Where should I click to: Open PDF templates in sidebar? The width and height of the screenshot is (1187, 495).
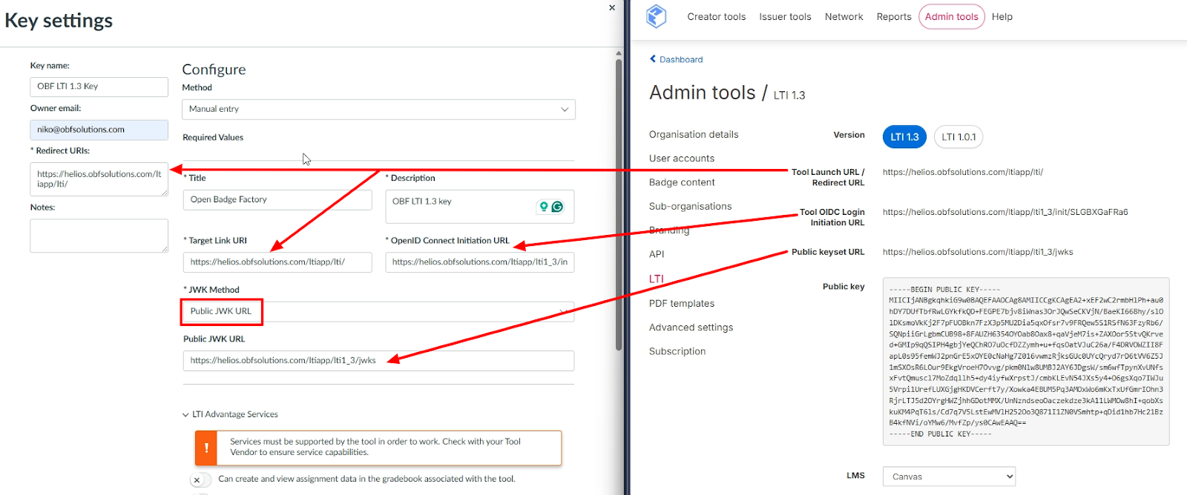coord(682,303)
